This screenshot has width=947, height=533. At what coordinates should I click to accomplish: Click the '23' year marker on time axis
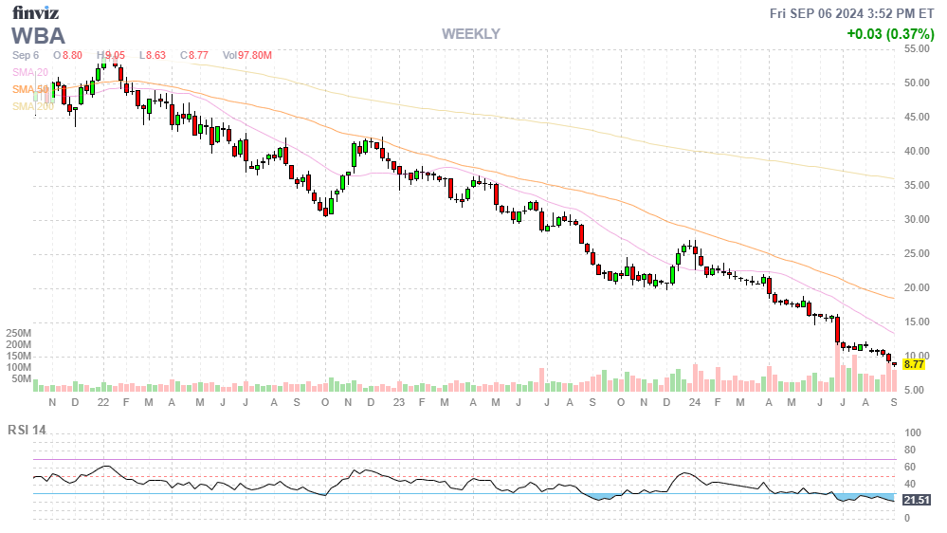[399, 402]
